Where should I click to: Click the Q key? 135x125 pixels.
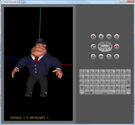(x=82, y=77)
